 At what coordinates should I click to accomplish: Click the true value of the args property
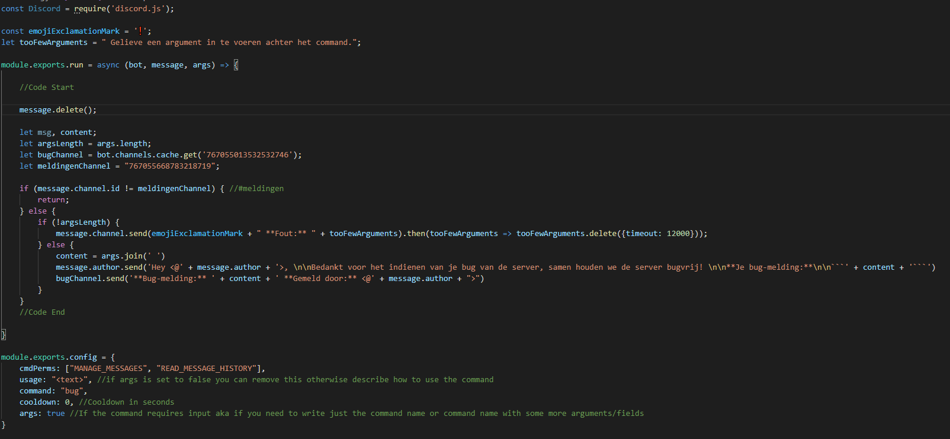coord(56,414)
